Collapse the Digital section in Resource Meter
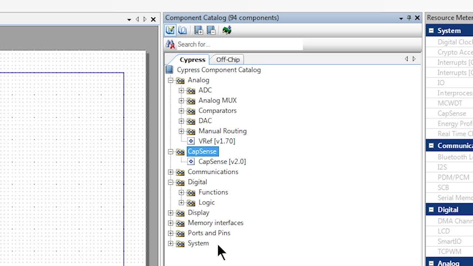The width and height of the screenshot is (473, 266). click(x=431, y=209)
